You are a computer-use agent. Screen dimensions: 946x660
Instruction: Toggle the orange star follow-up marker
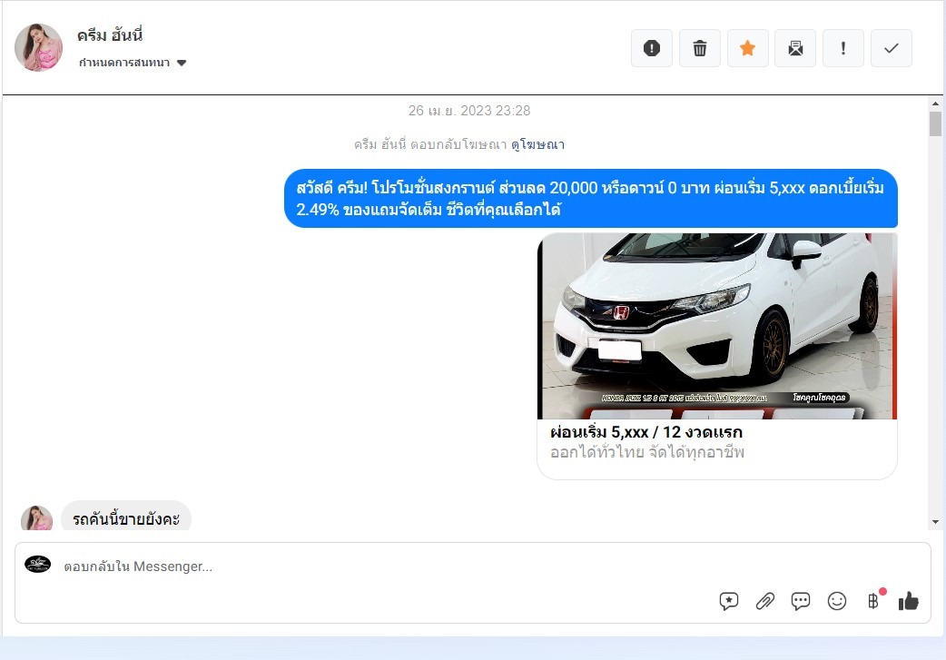pyautogui.click(x=747, y=48)
